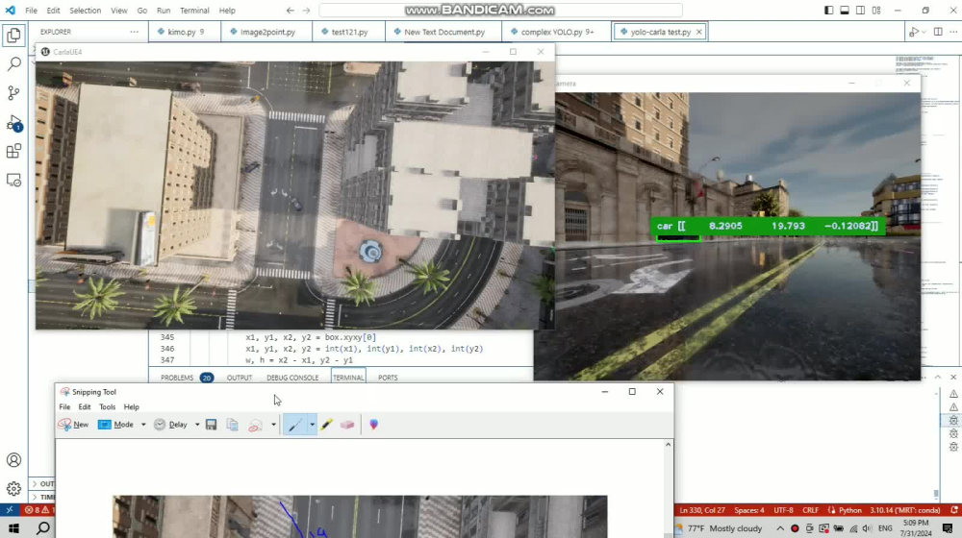Expand the Pen options dropdown arrow
The height and width of the screenshot is (538, 962).
coord(312,424)
